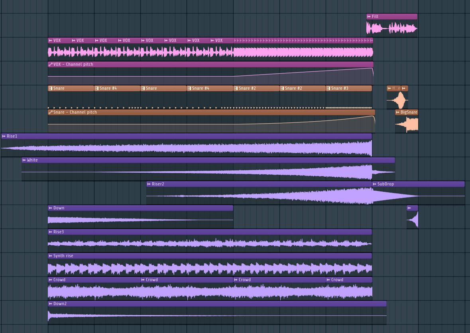Click the audio clip icon on the Fill clip
Viewport: 470px width, 333px height.
tap(369, 16)
